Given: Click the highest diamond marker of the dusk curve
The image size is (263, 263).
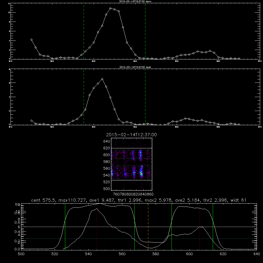Looking at the screenshot, I should click(x=102, y=79).
